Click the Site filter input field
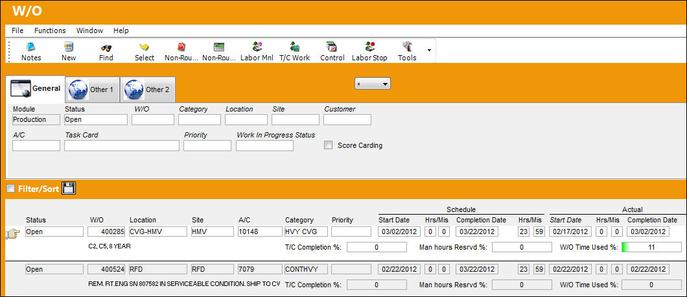The image size is (687, 297). tap(296, 119)
